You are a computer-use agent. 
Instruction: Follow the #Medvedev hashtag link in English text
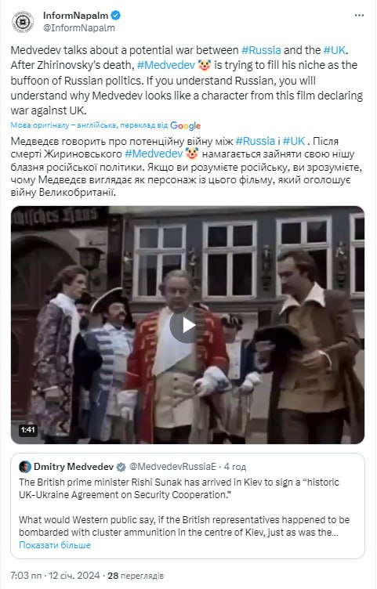[165, 65]
